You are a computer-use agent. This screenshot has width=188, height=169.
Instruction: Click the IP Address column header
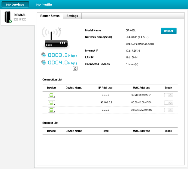(105, 88)
